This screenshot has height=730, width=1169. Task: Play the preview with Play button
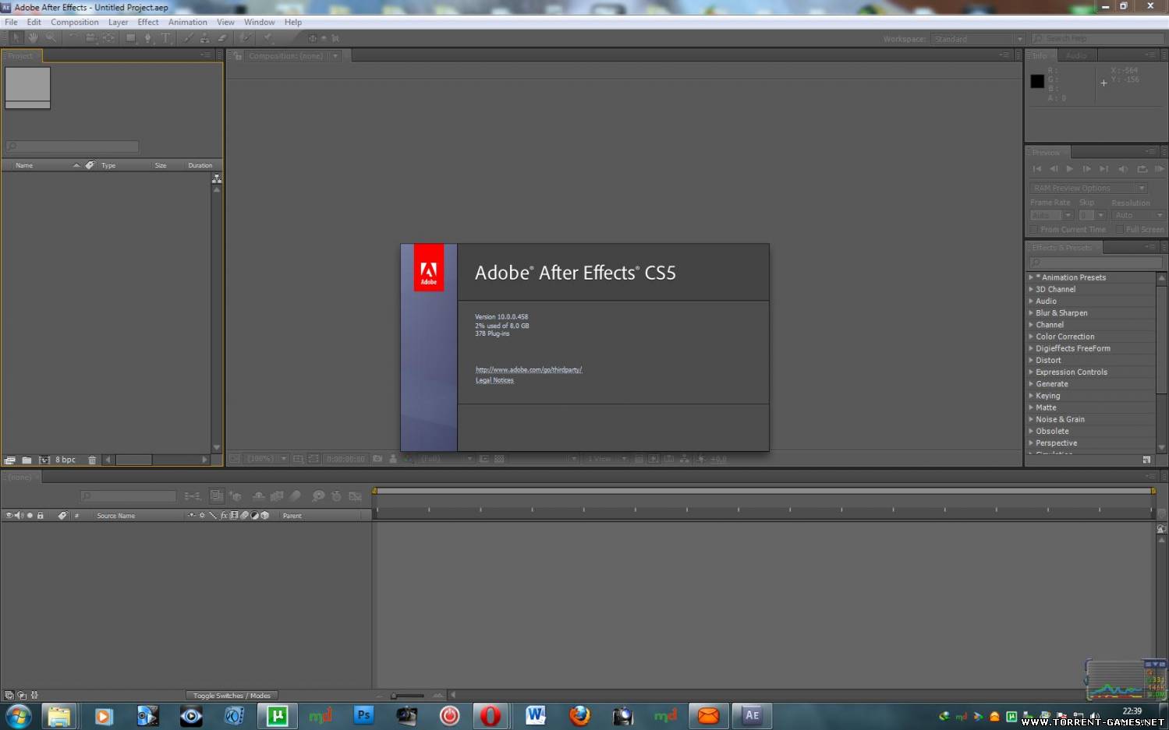(x=1070, y=168)
